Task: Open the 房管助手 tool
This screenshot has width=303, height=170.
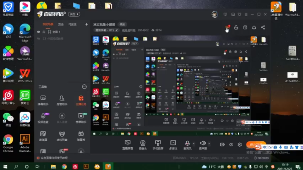Action: 62,100
